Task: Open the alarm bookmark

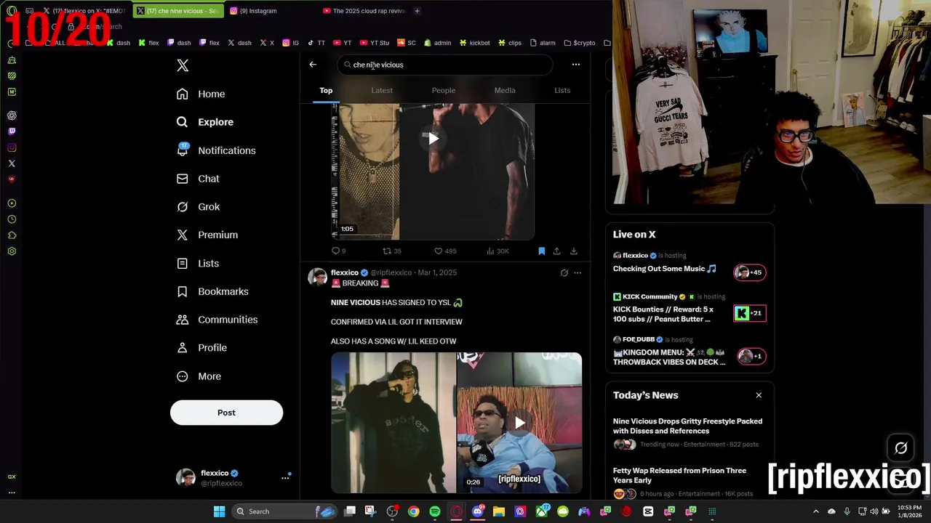Action: click(543, 43)
